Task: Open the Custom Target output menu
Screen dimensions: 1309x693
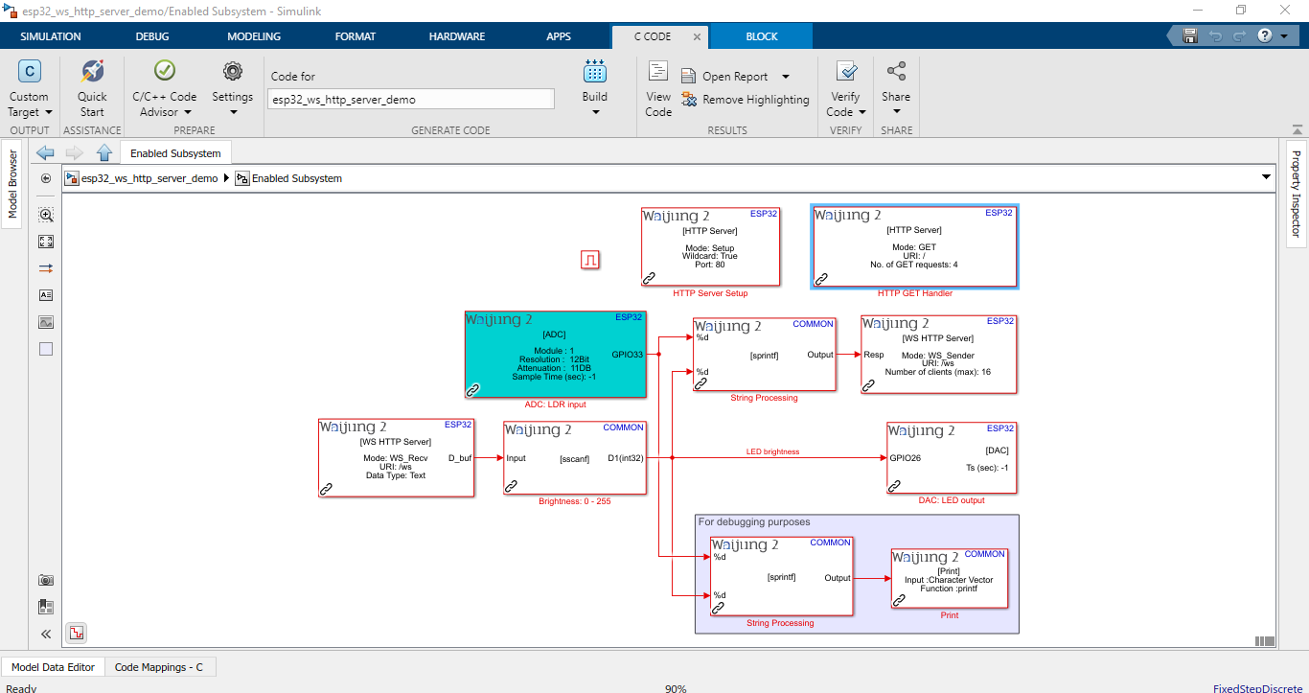Action: click(29, 88)
